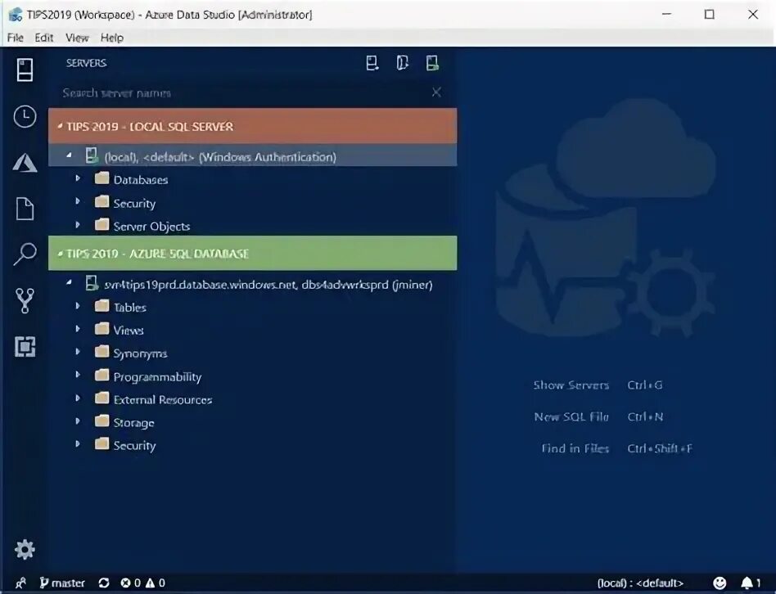Open the Explorer file icon
The width and height of the screenshot is (776, 594).
25,209
